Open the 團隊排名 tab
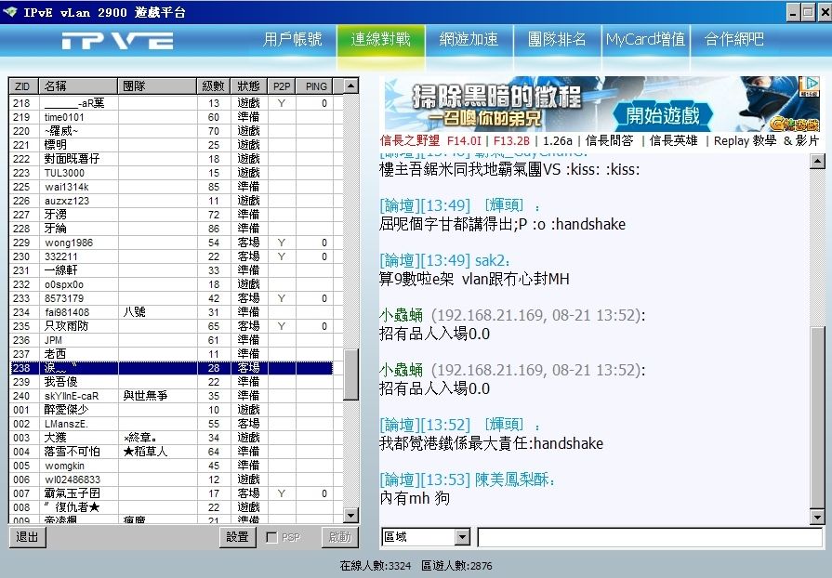Screen dimensions: 832x578 point(557,40)
